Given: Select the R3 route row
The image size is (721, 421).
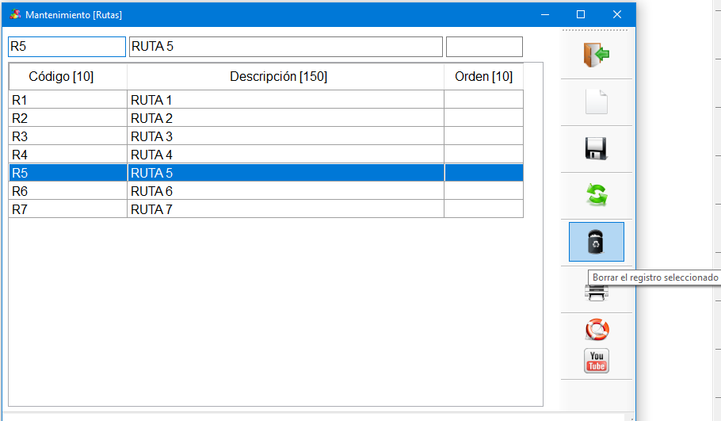Looking at the screenshot, I should tap(265, 136).
